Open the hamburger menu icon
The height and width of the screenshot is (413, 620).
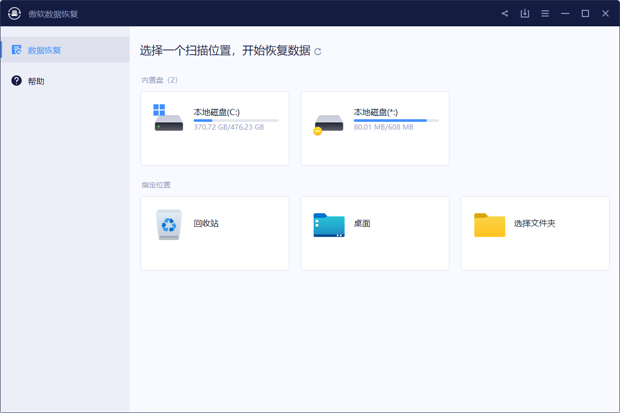tap(545, 13)
